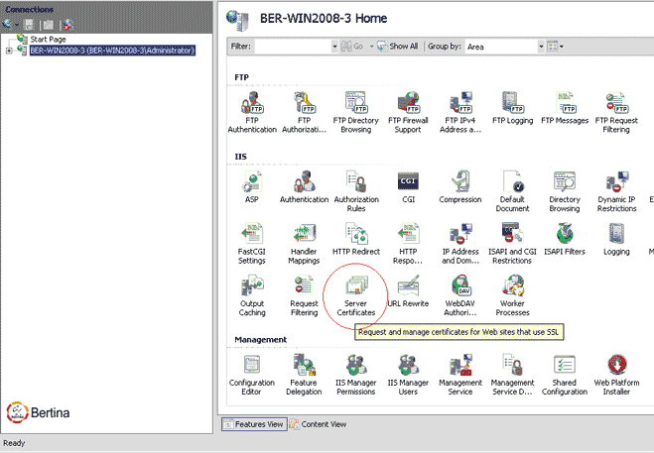The image size is (654, 453).
Task: Click the FTP group header
Action: pyautogui.click(x=241, y=77)
